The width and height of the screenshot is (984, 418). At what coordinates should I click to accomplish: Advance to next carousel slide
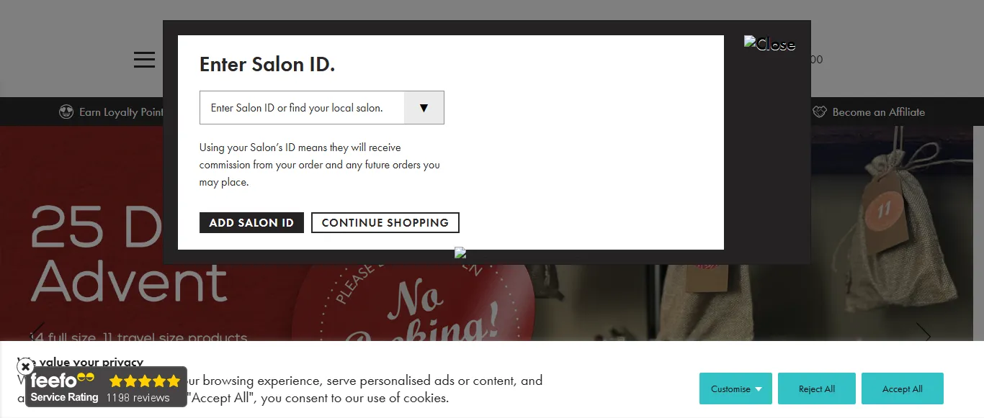coord(923,335)
